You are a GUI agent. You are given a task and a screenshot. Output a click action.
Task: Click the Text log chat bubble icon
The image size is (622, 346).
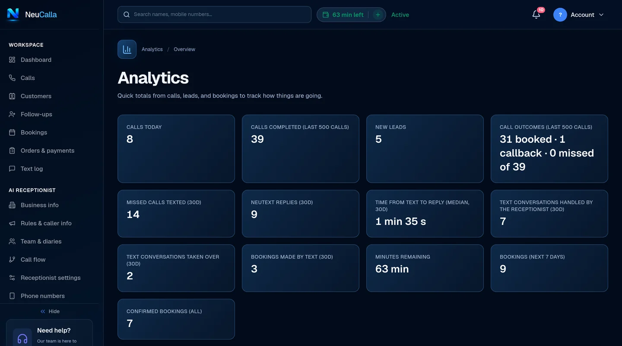(x=12, y=169)
